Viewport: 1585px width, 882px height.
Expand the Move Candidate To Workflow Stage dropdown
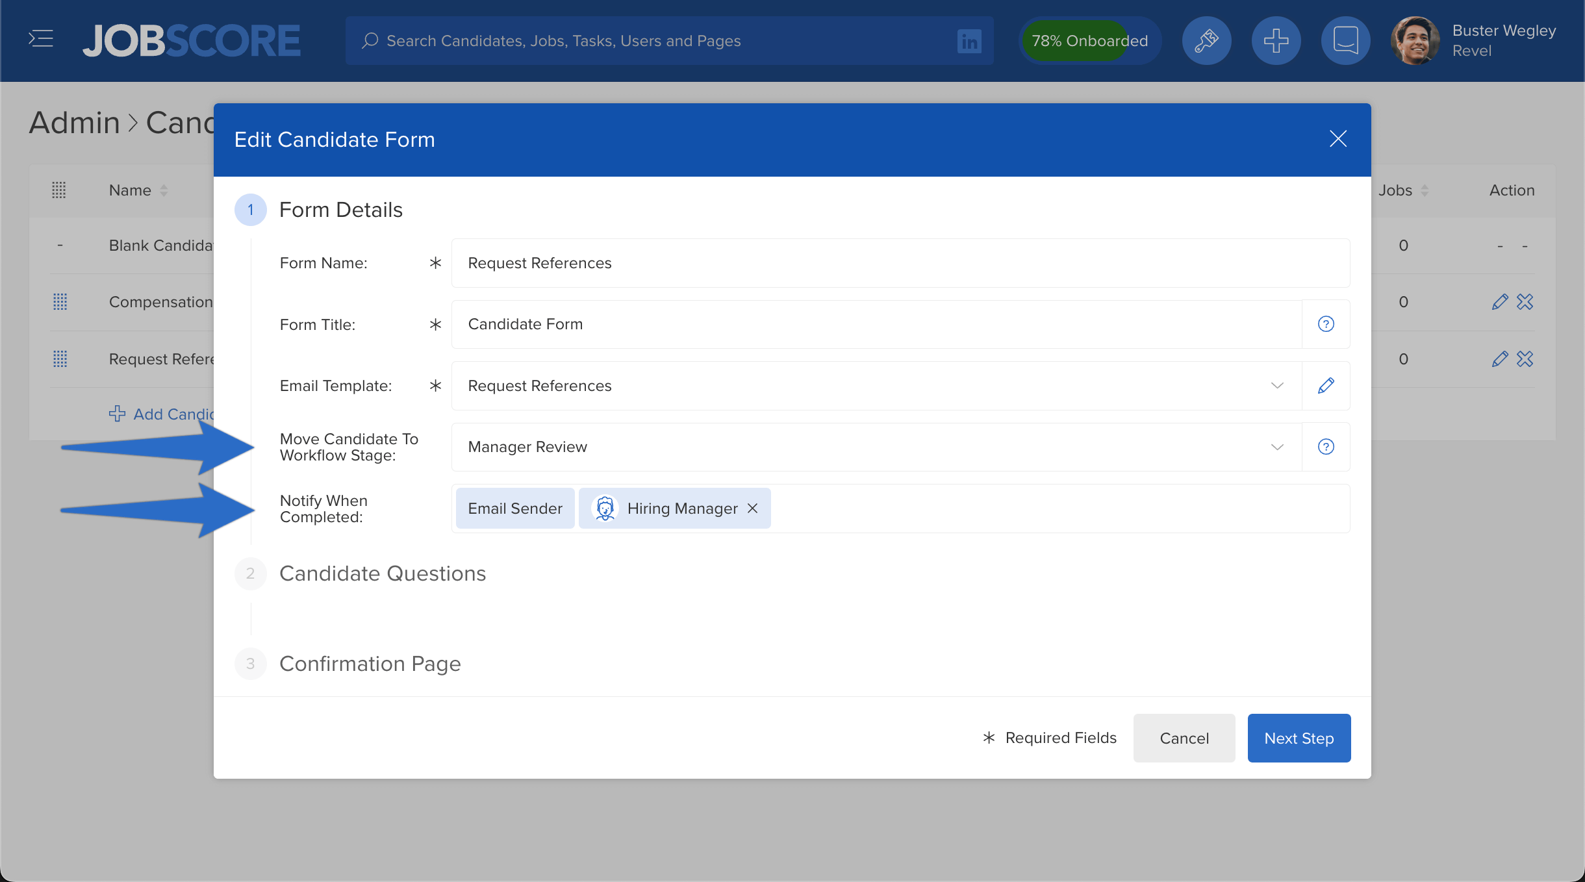coord(1276,446)
